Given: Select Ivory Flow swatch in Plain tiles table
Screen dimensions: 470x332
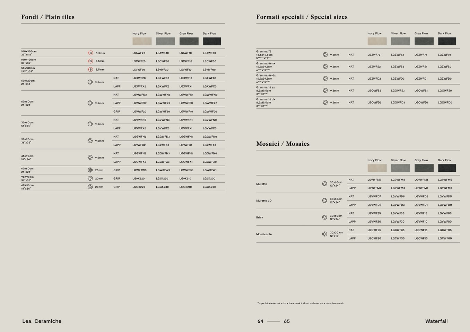Looking at the screenshot, I should 142,41.
